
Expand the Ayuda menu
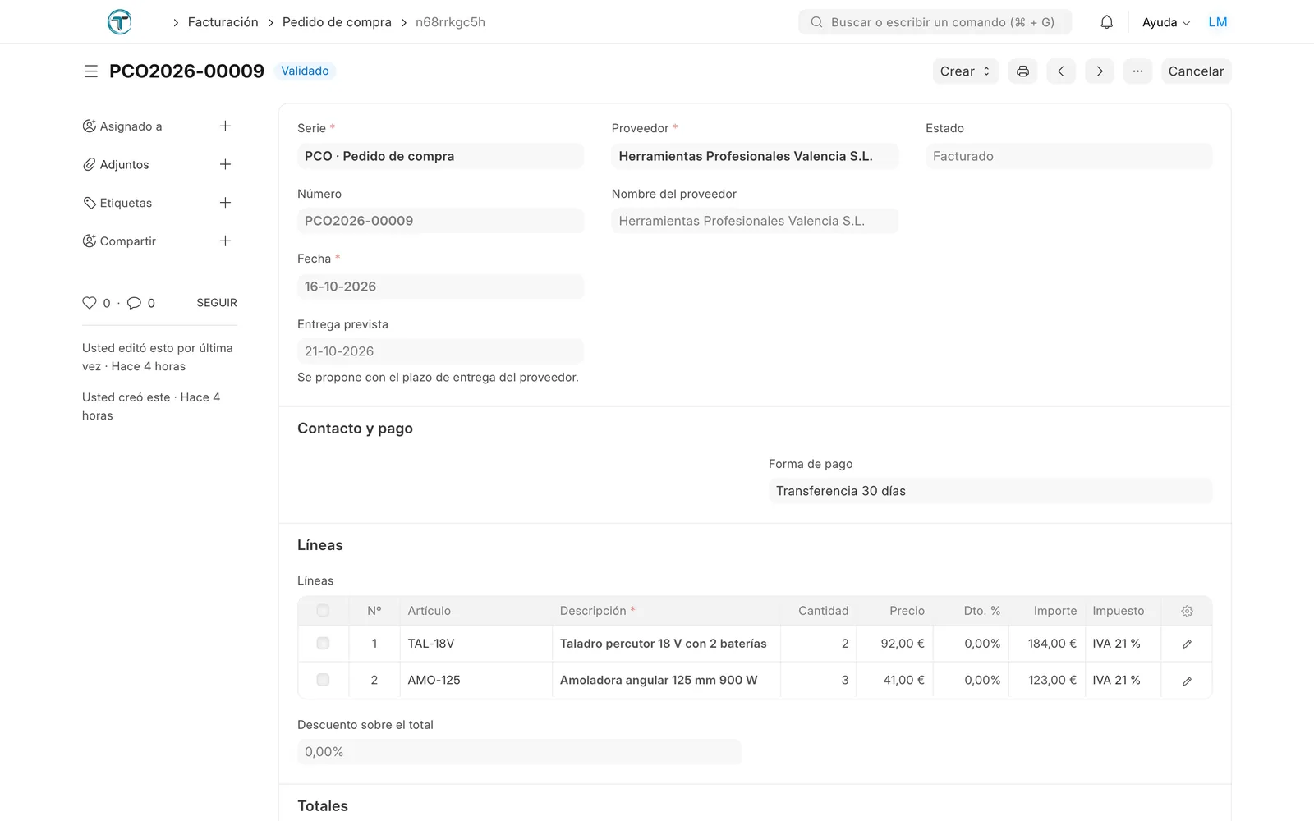(1166, 22)
